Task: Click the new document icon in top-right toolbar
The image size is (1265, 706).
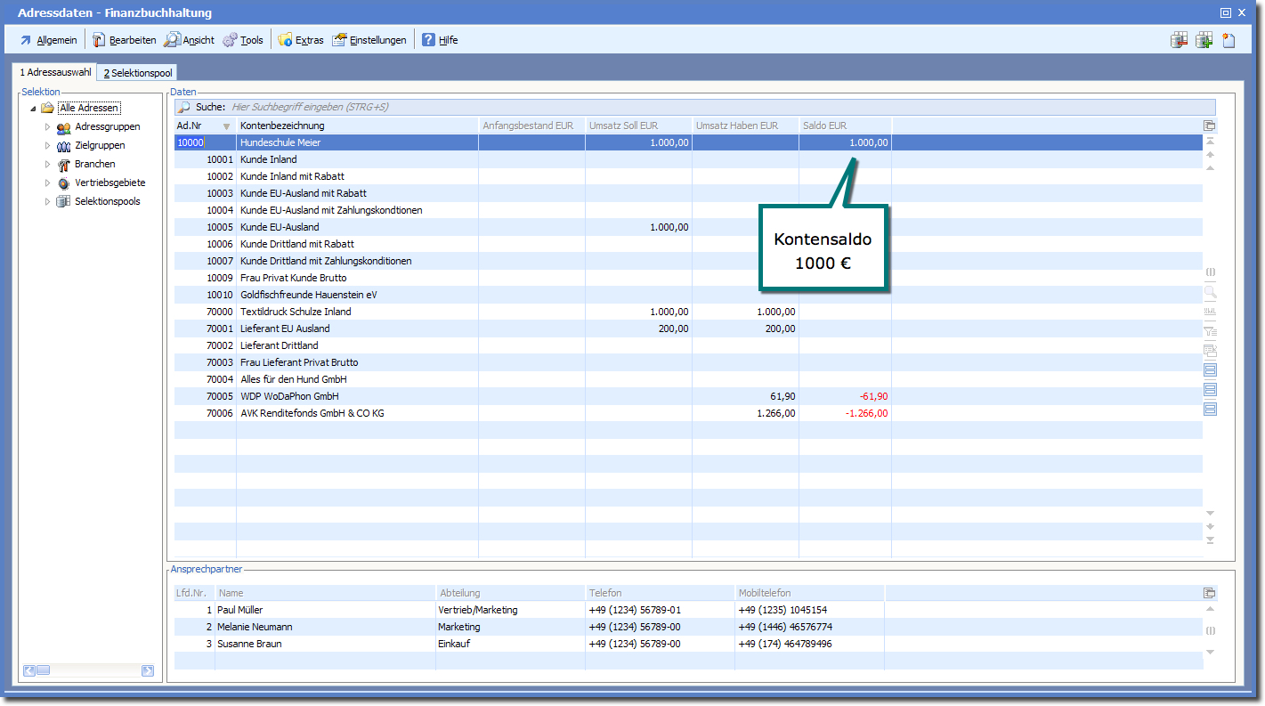Action: click(x=1229, y=40)
